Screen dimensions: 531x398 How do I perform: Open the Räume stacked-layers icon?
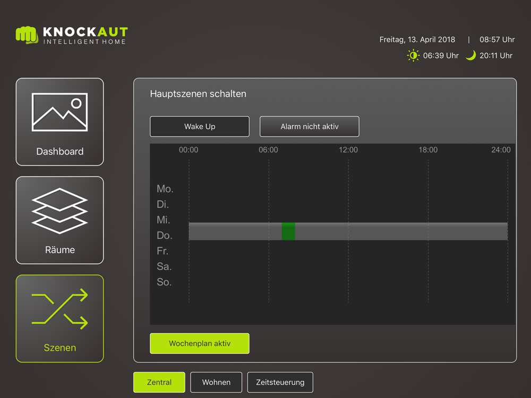(59, 211)
